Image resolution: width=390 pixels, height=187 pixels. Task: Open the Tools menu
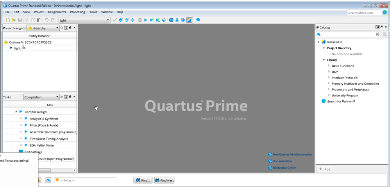pos(93,12)
